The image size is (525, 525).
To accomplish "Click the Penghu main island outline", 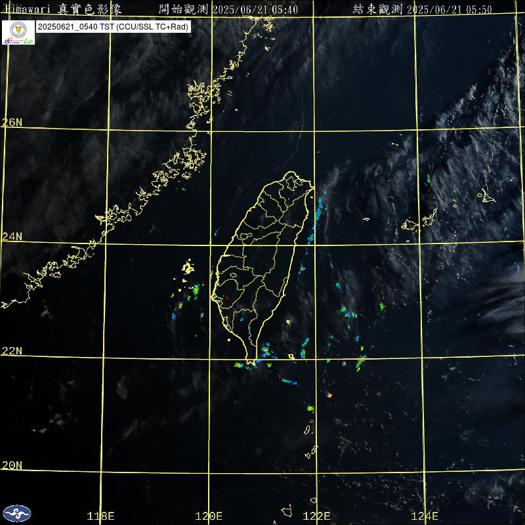I will pos(188,267).
